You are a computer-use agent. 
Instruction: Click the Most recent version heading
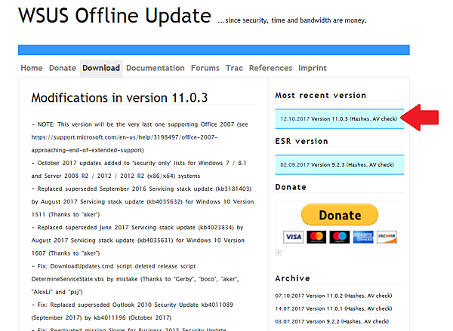[x=320, y=95]
